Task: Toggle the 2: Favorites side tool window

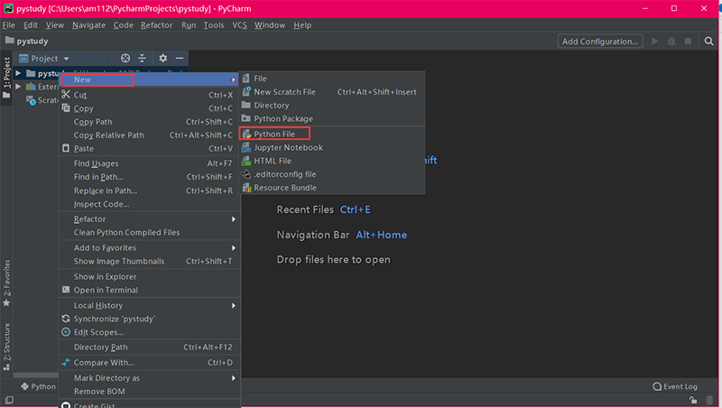Action: tap(6, 283)
